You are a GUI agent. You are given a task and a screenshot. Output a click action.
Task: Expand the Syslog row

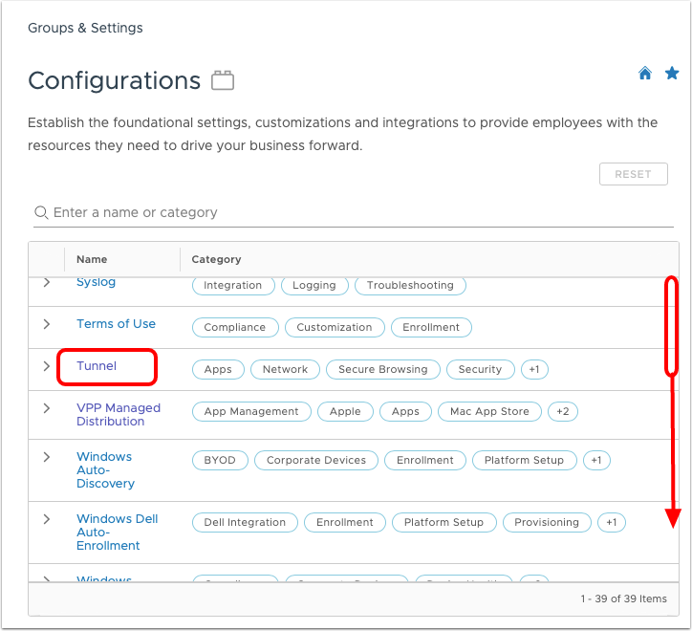coord(46,283)
